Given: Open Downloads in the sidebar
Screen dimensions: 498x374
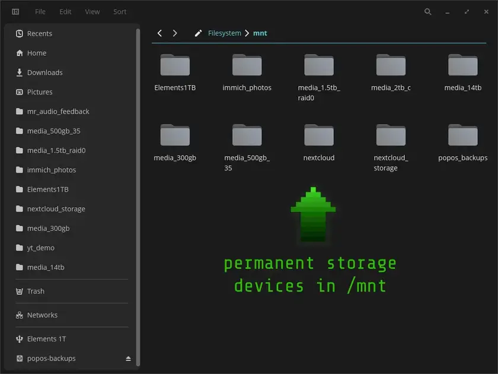Looking at the screenshot, I should [x=72, y=72].
